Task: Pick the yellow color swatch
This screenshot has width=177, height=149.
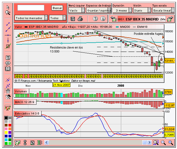Action: pos(6,132)
